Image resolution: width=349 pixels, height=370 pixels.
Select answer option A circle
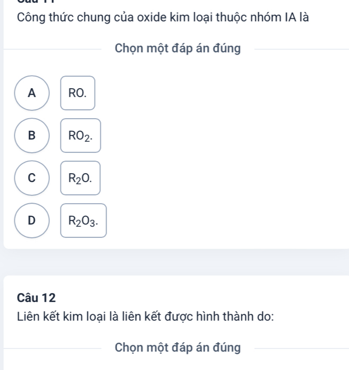[x=33, y=93]
